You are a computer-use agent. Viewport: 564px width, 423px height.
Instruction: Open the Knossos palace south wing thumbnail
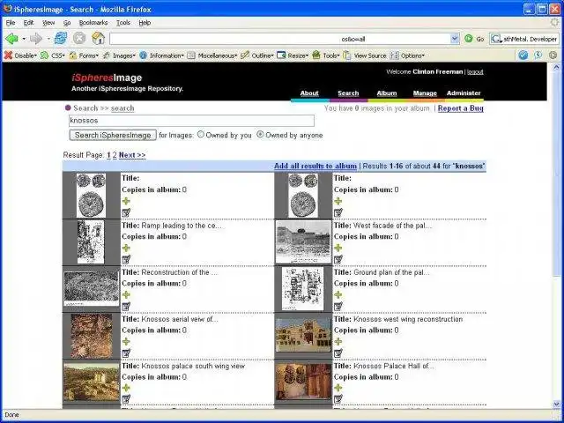92,382
